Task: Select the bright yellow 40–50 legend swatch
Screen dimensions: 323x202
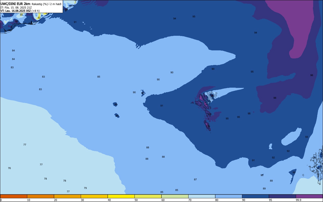Action: tap(121, 196)
